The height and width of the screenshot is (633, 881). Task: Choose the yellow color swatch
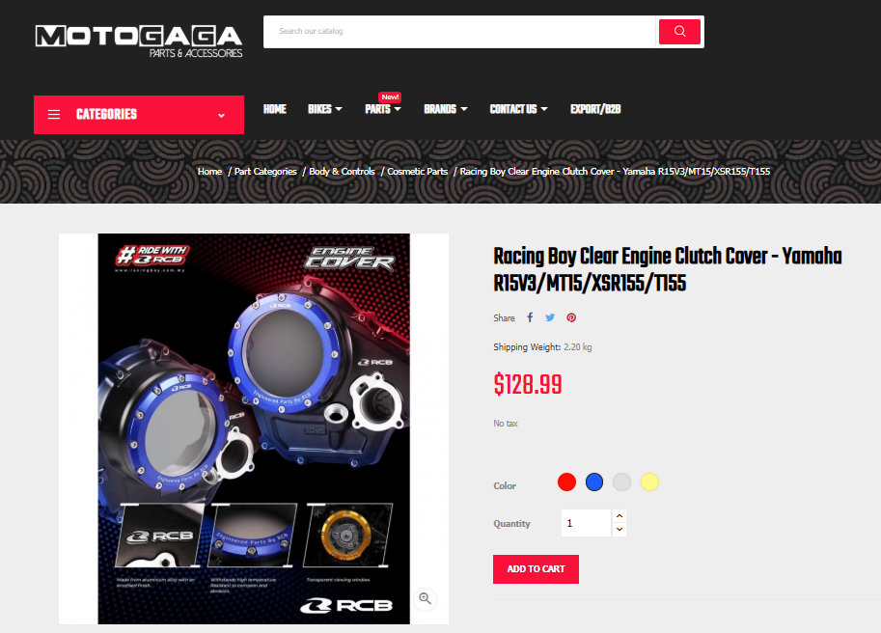[649, 482]
